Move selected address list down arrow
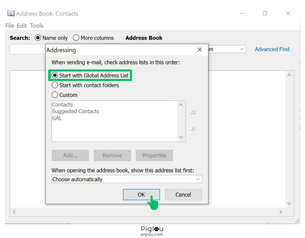305x238 pixels. tap(192, 128)
